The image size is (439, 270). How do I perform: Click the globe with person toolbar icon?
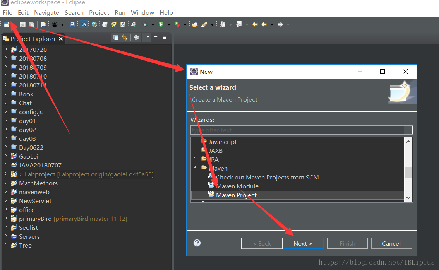pos(134,25)
